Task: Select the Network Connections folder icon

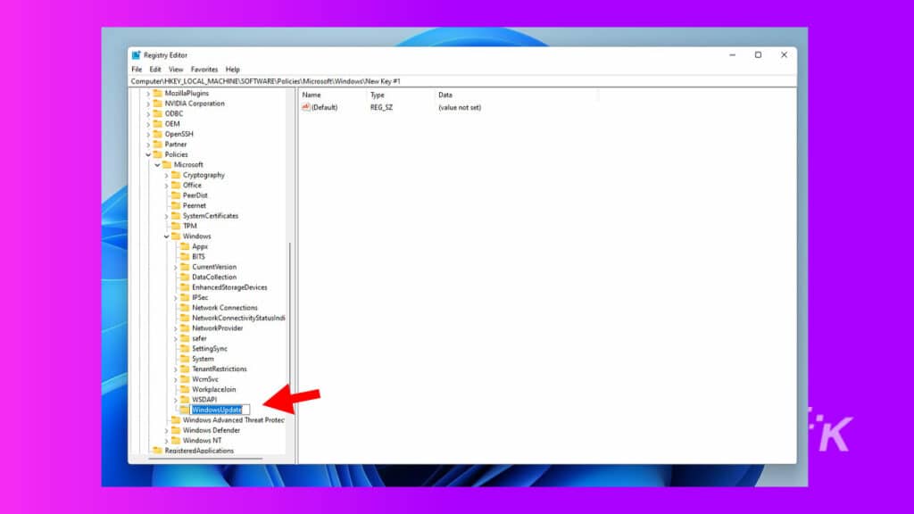Action: point(185,307)
